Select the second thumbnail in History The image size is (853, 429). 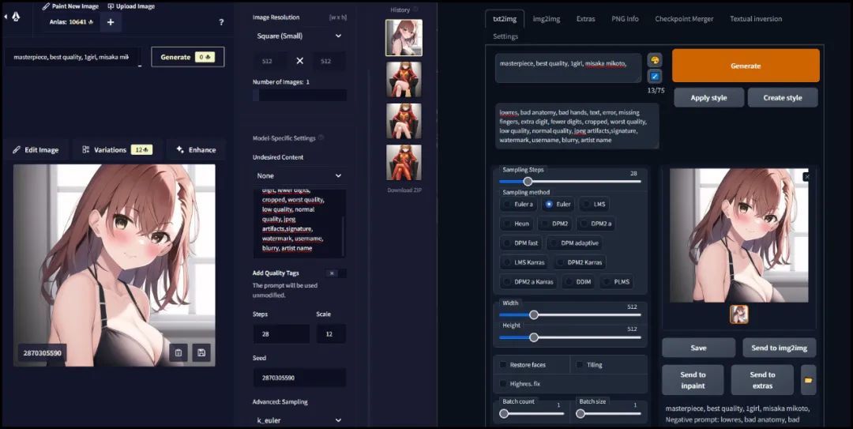click(x=404, y=79)
